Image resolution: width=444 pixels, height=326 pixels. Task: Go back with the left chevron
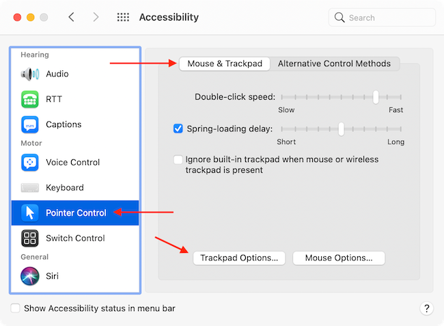coord(71,18)
